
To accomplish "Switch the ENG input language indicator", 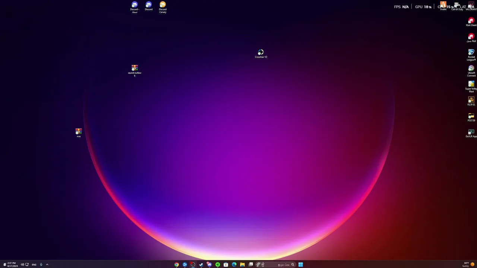I will tap(34, 265).
